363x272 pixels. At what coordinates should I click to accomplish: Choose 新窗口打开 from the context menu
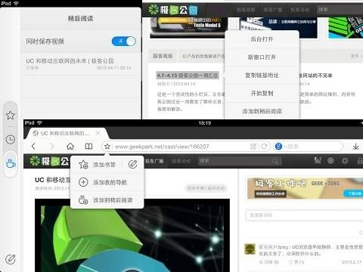click(262, 57)
